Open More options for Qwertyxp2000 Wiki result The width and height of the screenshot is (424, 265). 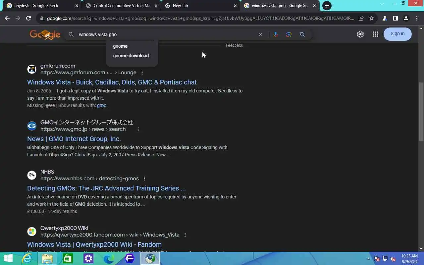pyautogui.click(x=185, y=235)
